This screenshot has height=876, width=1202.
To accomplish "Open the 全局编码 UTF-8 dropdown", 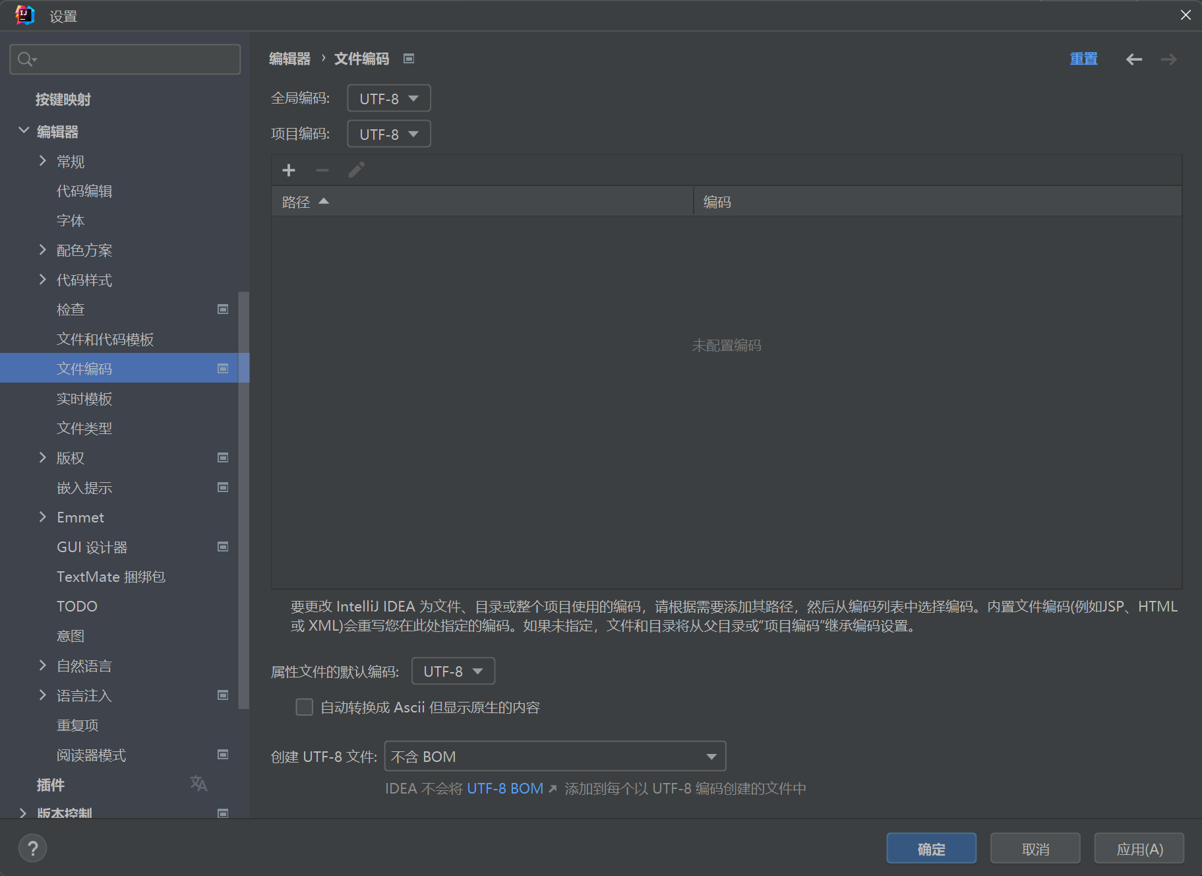I will click(x=388, y=98).
